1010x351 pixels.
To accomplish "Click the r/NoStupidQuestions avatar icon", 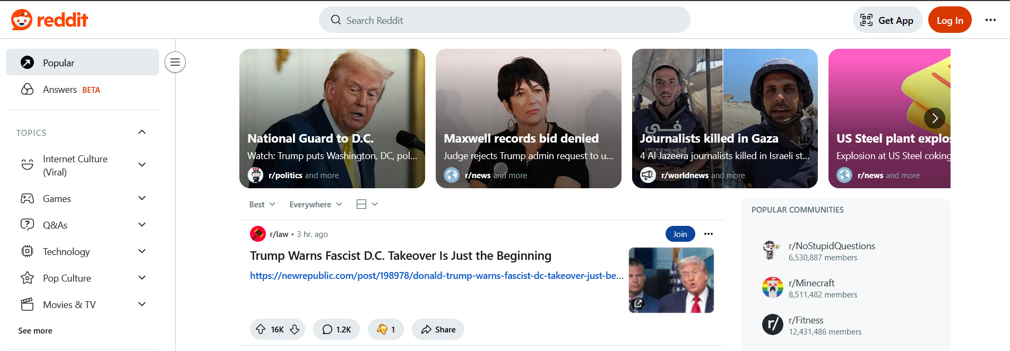I will coord(772,250).
